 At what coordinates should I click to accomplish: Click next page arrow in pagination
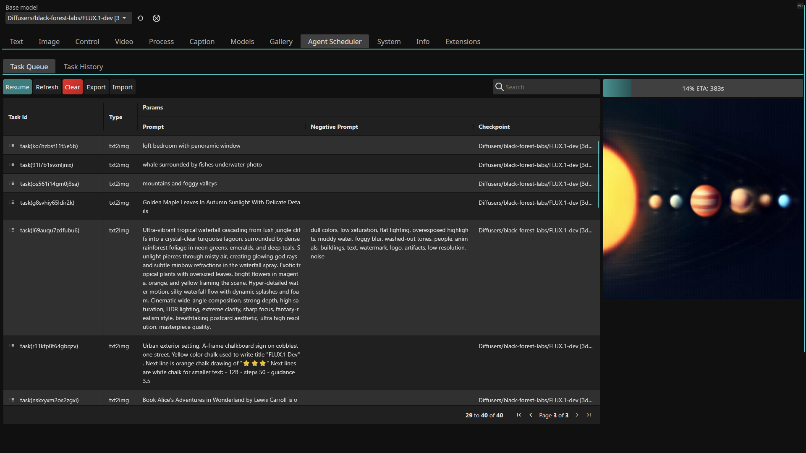(577, 415)
